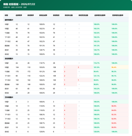The image size is (132, 136).
Task: Click the value 170 in the 午高峰 row
Action: point(17,72)
